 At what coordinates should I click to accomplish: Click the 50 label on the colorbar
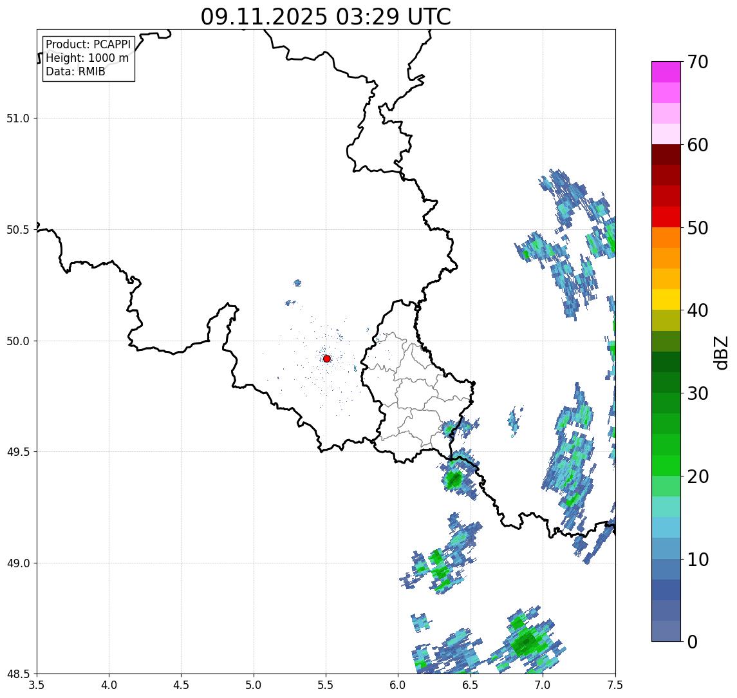click(698, 228)
